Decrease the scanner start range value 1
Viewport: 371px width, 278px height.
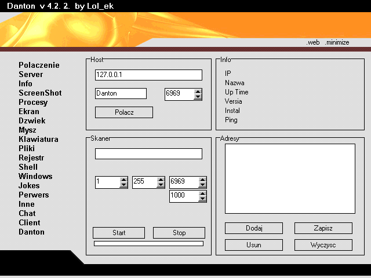(123, 185)
